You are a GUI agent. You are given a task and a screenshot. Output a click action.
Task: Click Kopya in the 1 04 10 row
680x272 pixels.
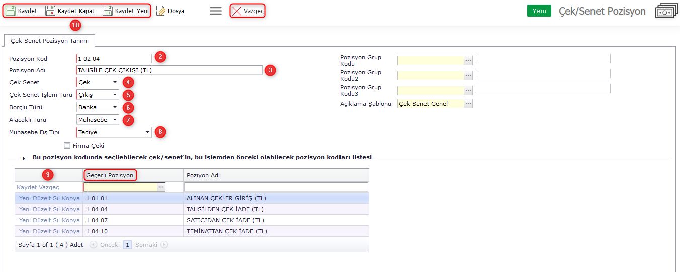click(71, 231)
